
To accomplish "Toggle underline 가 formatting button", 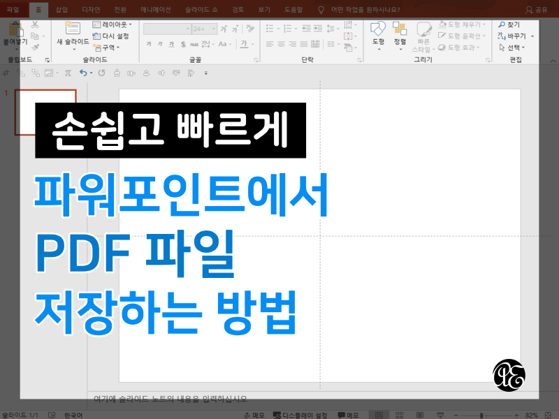I will click(171, 44).
